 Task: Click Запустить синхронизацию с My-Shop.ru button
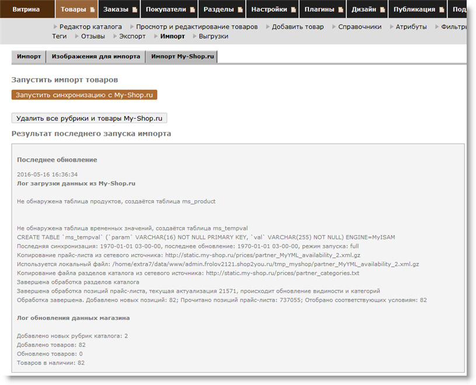85,95
